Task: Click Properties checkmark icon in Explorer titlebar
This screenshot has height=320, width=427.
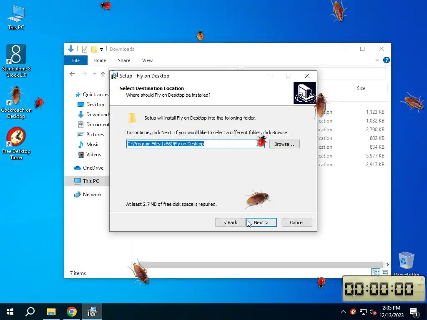Action: tap(85, 49)
